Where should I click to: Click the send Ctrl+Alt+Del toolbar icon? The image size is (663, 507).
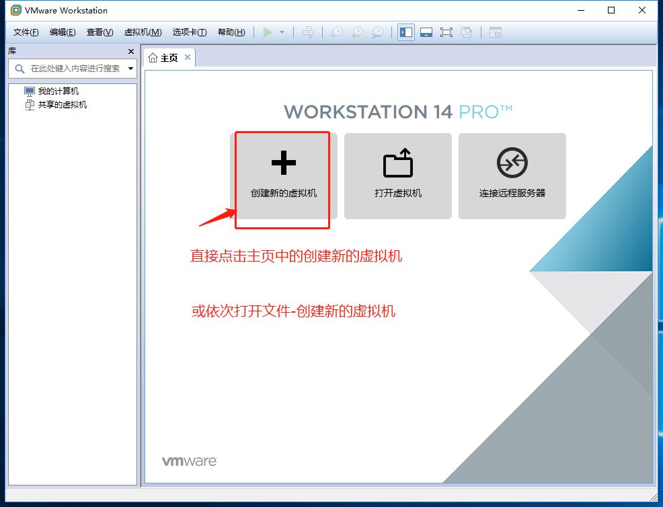coord(308,32)
